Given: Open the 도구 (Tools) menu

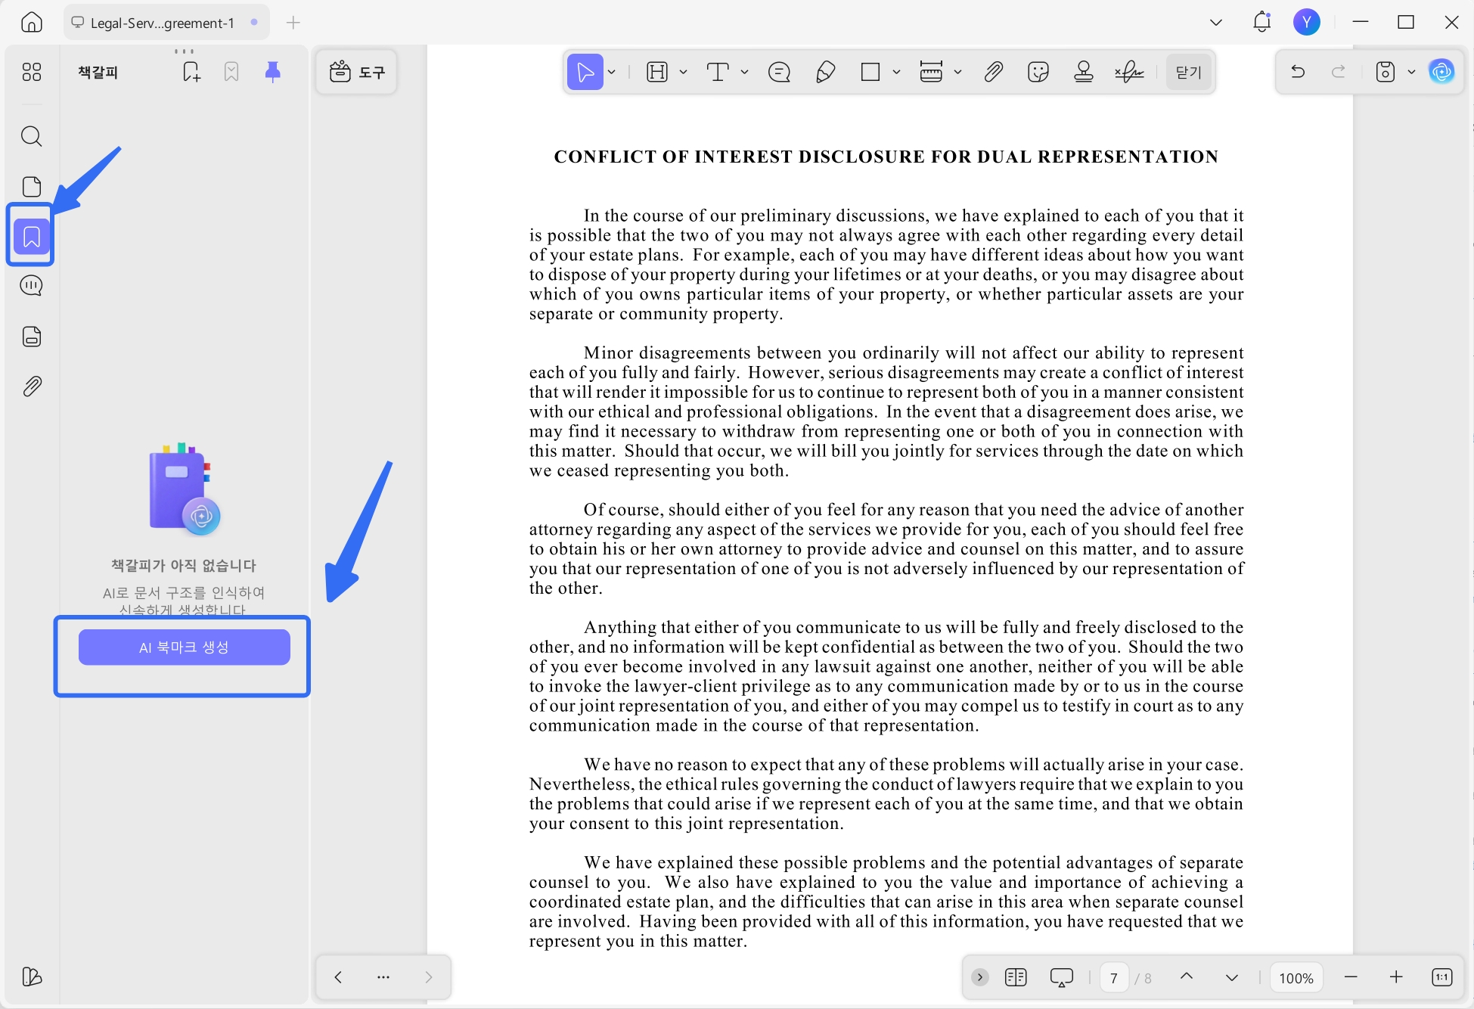Looking at the screenshot, I should pyautogui.click(x=355, y=71).
